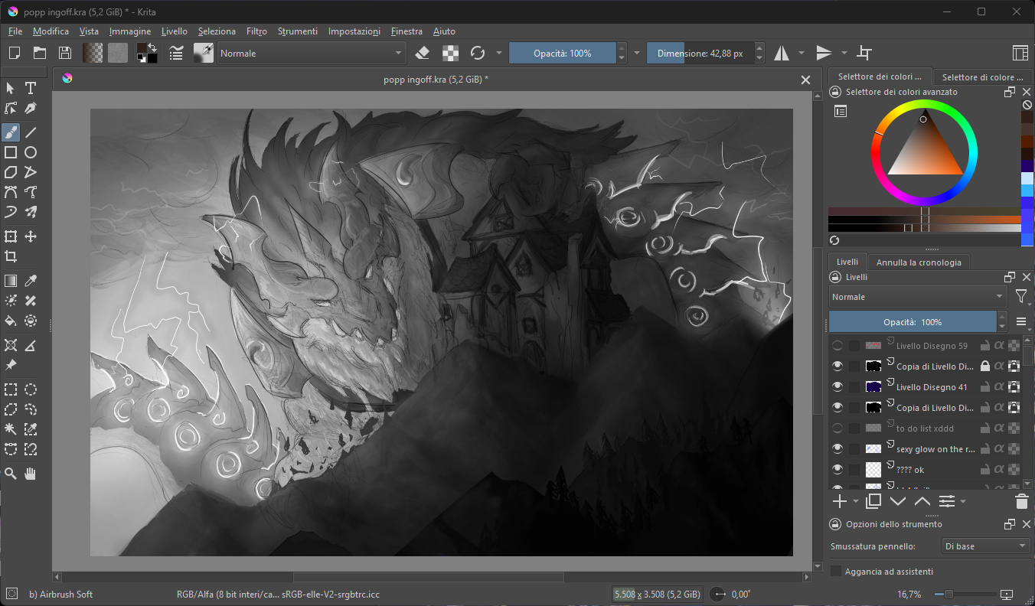The height and width of the screenshot is (606, 1035).
Task: Show the 'to do list xddd' layer
Action: point(837,428)
